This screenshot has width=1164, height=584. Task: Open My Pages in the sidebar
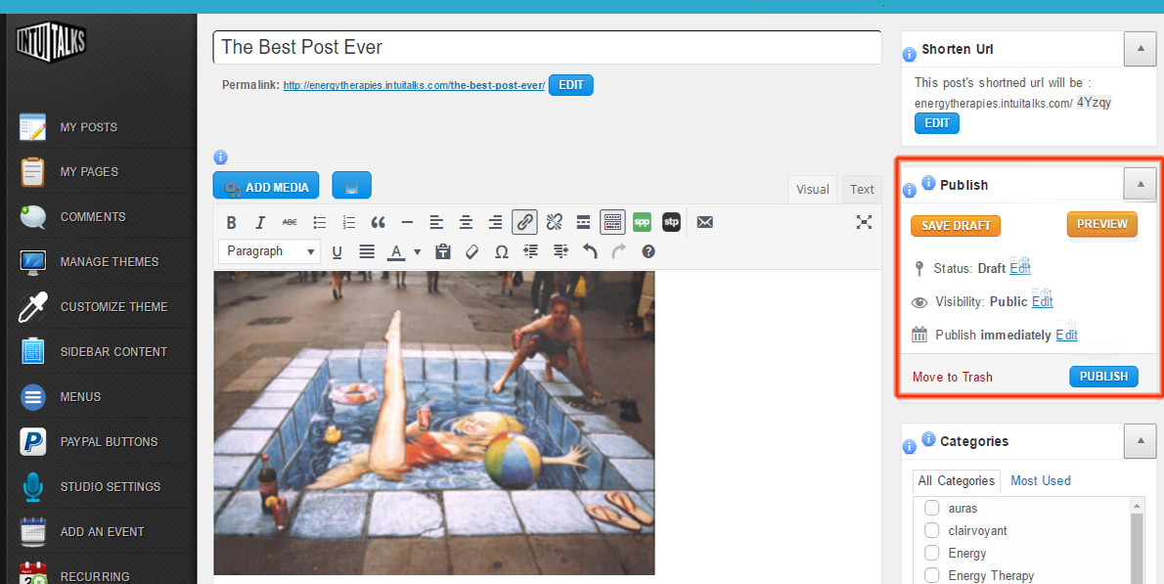[89, 171]
